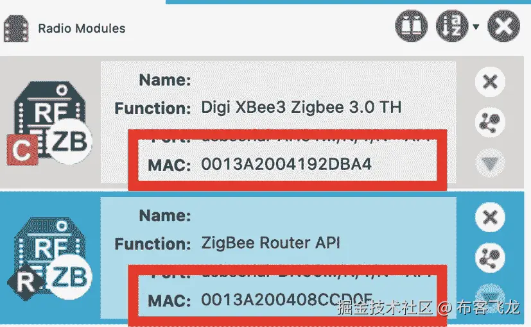Click the sort modules A-Z icon
531x327 pixels.
[452, 26]
